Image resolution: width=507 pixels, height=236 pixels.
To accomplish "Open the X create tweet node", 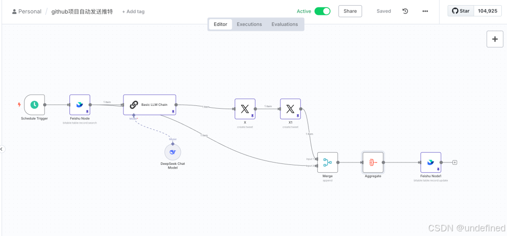I will (x=245, y=109).
